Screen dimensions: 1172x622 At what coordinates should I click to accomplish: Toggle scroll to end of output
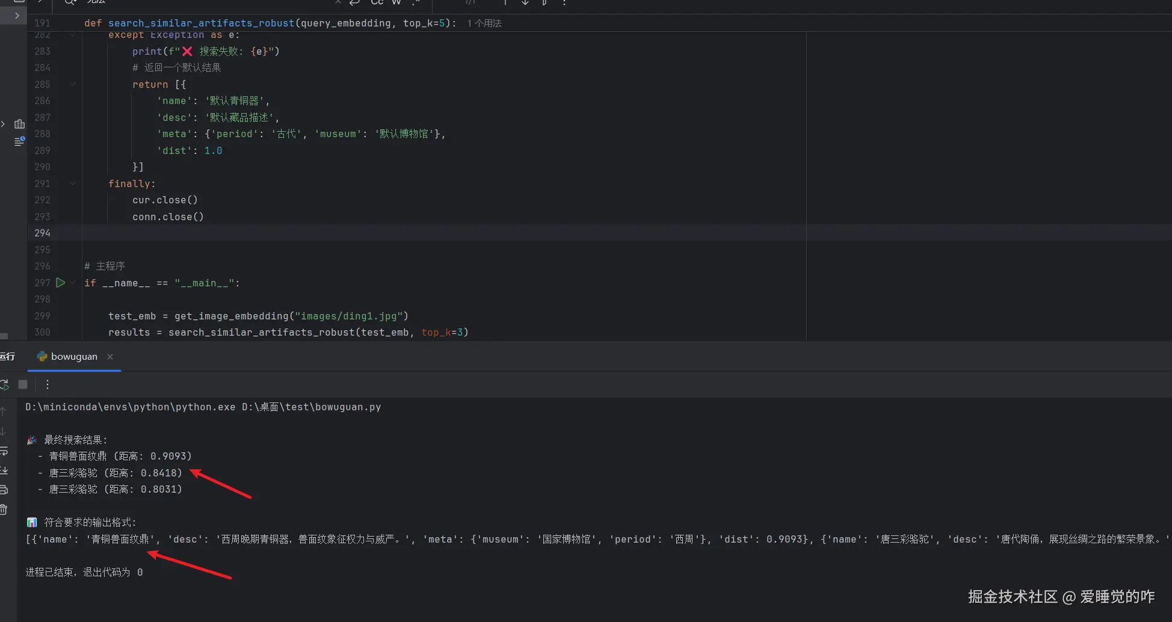[x=4, y=470]
